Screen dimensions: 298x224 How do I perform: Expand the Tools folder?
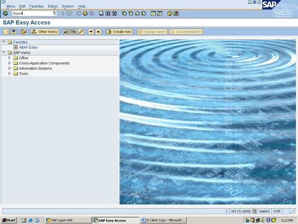coord(9,74)
